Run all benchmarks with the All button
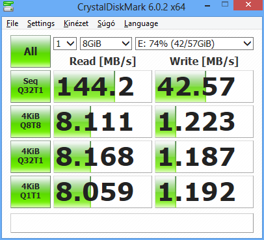Viewport: 264px width, 240px height. click(31, 51)
